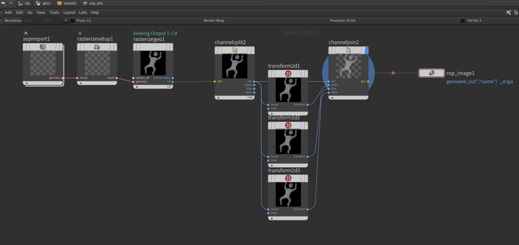
Task: Click the list-view icon beside the wrench
Action: [x=516, y=13]
